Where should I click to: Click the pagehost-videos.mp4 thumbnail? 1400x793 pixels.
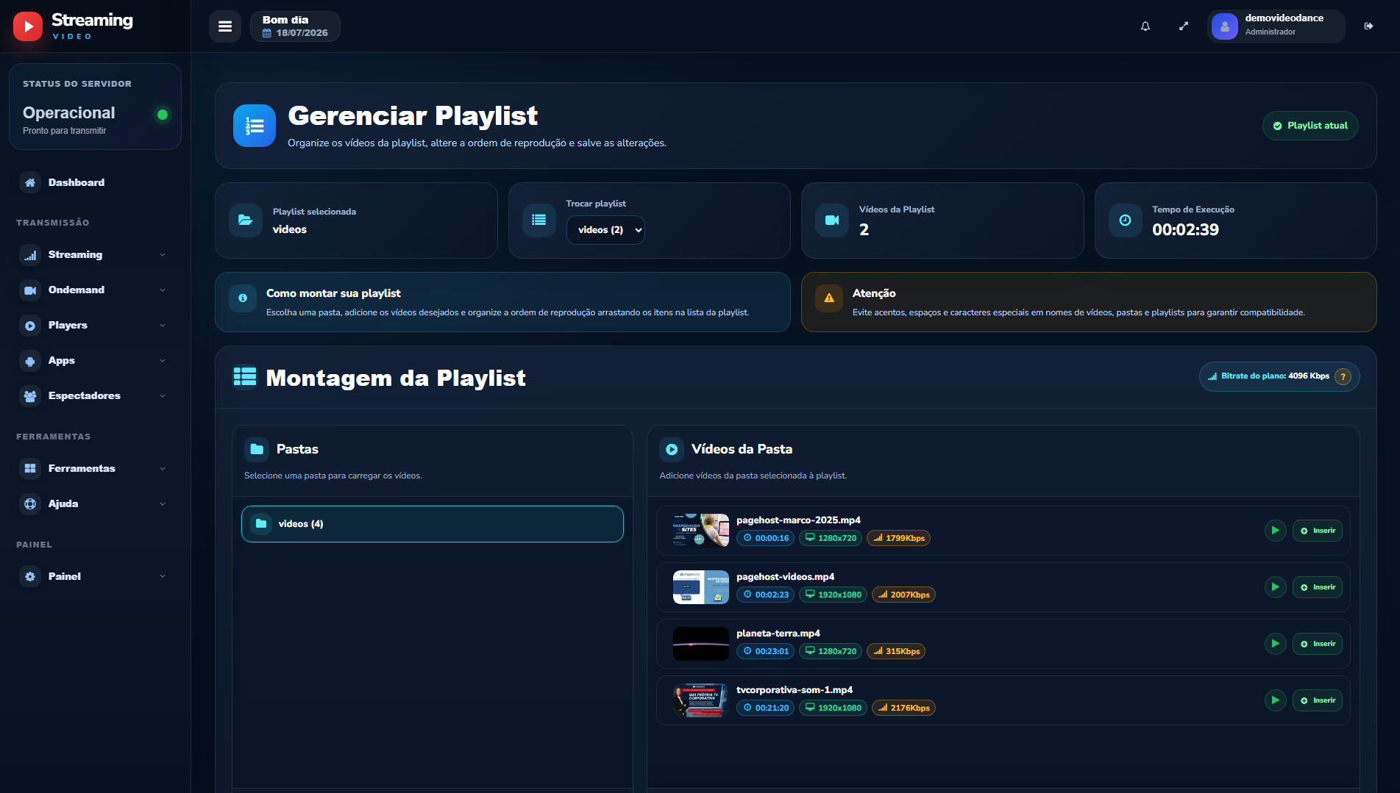pos(701,587)
